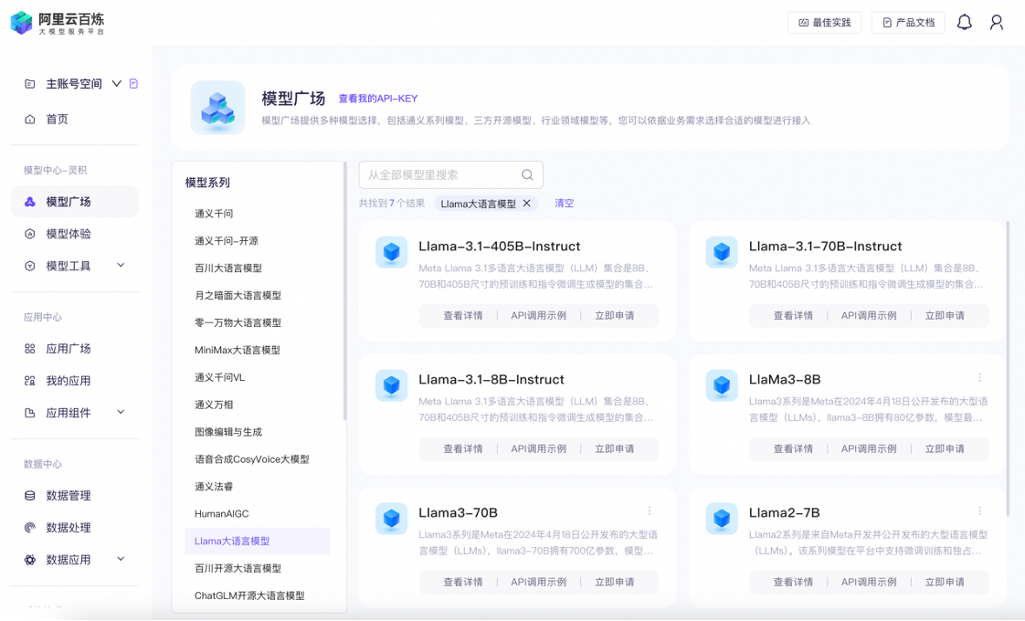Click the model search input field
This screenshot has height=621, width=1025.
click(441, 175)
